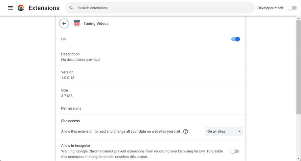Open the On all sites dropdown
301x161 pixels.
click(224, 131)
